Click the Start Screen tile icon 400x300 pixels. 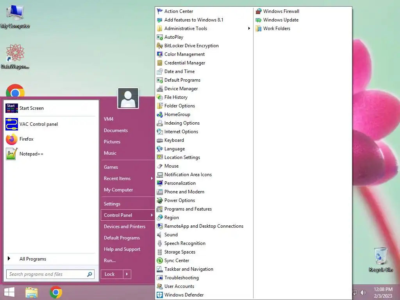click(12, 108)
